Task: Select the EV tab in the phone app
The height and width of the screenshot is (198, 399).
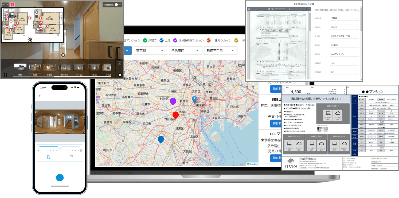Action: [48, 157]
